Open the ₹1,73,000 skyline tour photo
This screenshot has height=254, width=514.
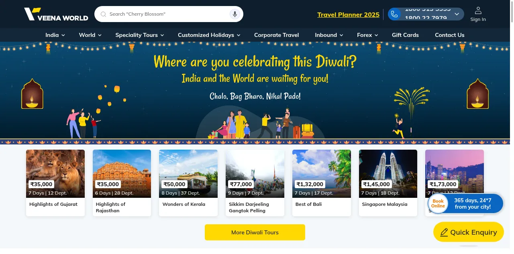point(455,174)
